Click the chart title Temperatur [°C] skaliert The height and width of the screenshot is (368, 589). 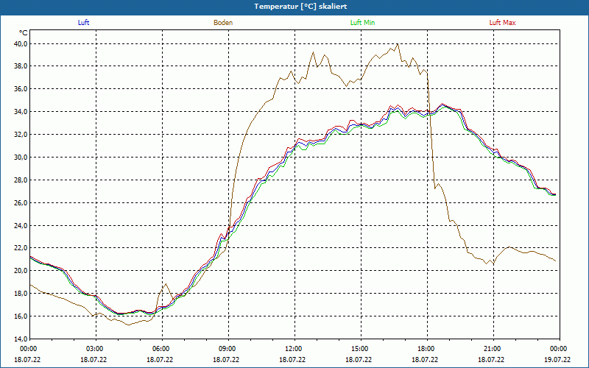(x=294, y=6)
